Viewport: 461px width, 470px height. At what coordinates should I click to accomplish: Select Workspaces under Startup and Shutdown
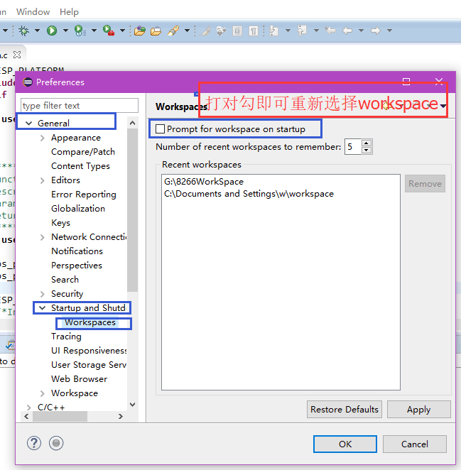tap(90, 322)
